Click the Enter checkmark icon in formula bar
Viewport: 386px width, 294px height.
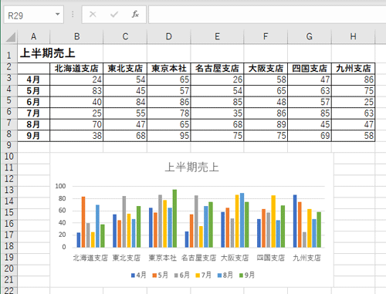pos(114,15)
